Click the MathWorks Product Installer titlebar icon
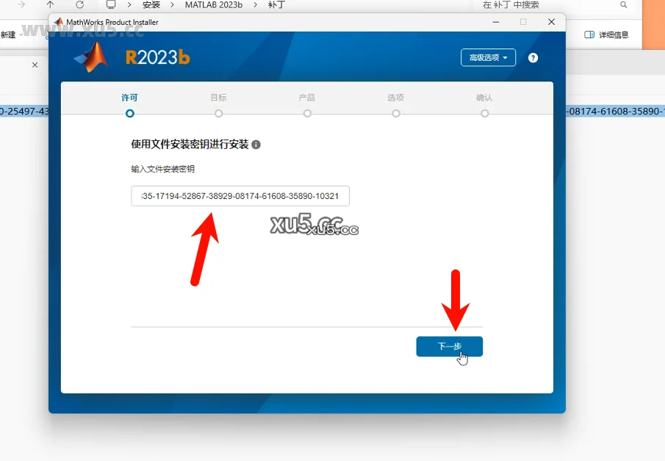The height and width of the screenshot is (461, 665). (59, 22)
